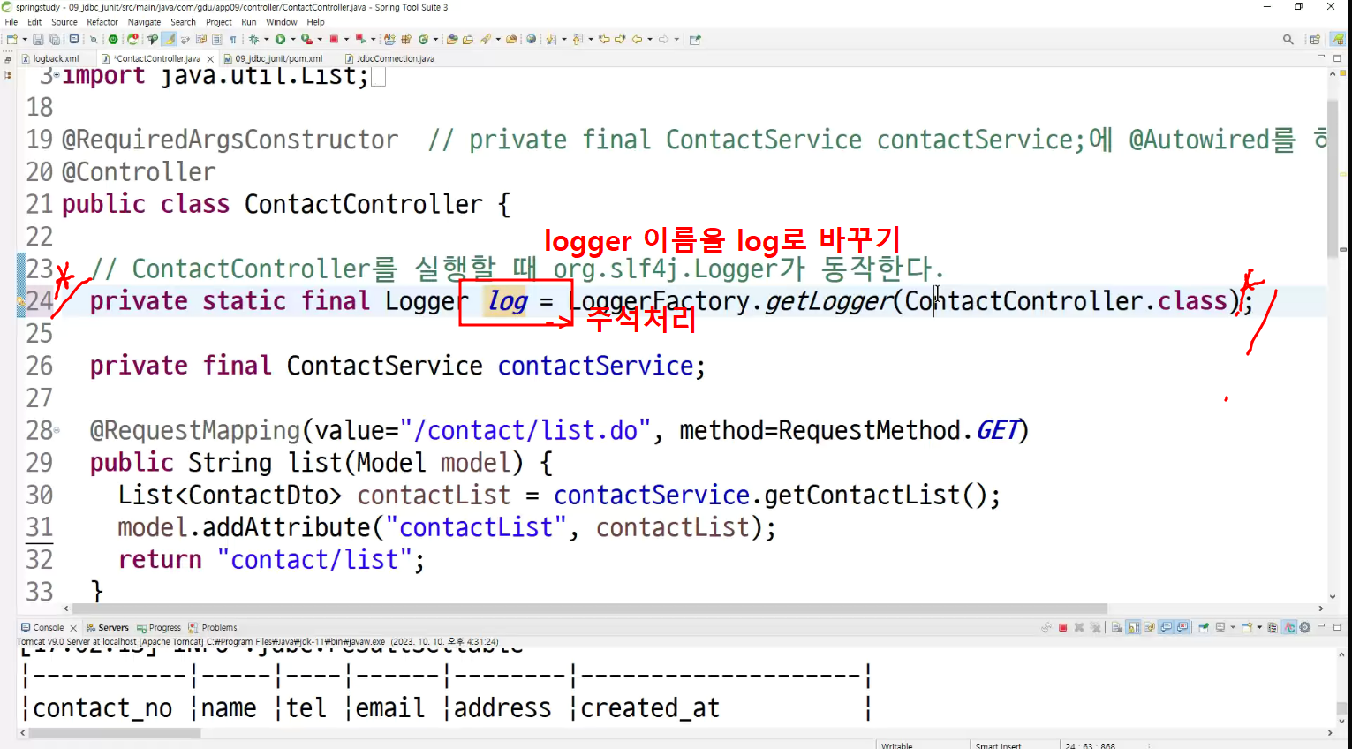The height and width of the screenshot is (749, 1352).
Task: Click the New file toolbar icon
Action: tap(11, 39)
